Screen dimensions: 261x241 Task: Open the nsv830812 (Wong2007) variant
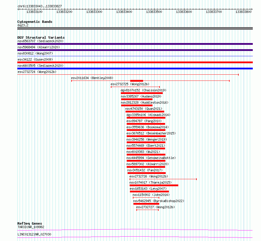pos(35,53)
